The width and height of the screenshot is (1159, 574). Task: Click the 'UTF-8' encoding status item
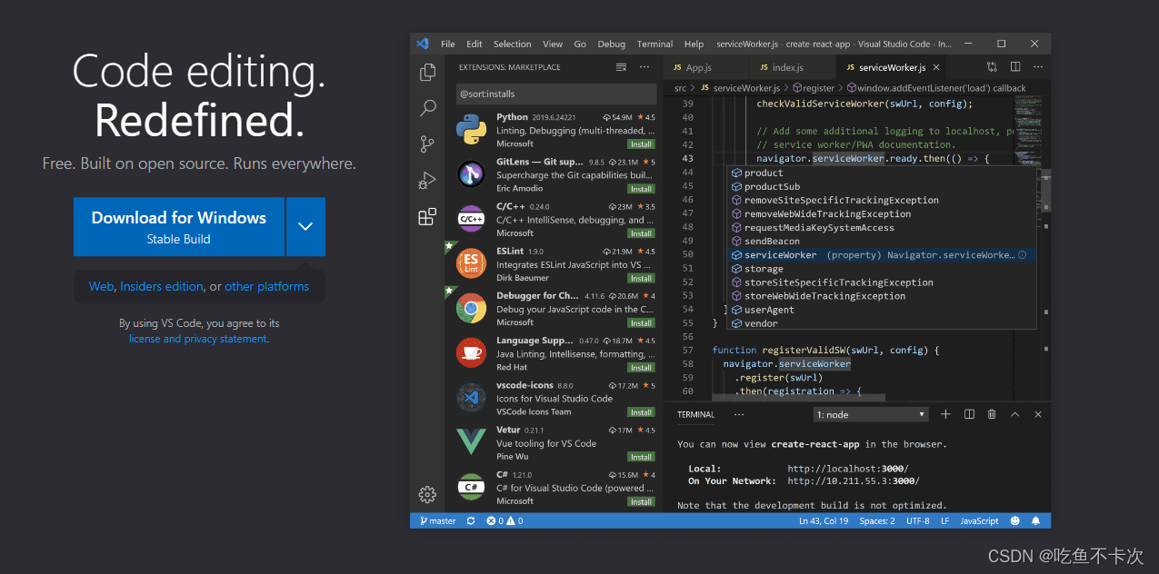pyautogui.click(x=918, y=521)
